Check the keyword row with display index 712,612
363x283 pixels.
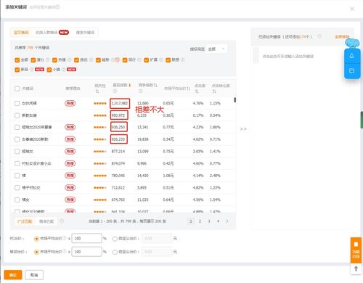[17, 188]
